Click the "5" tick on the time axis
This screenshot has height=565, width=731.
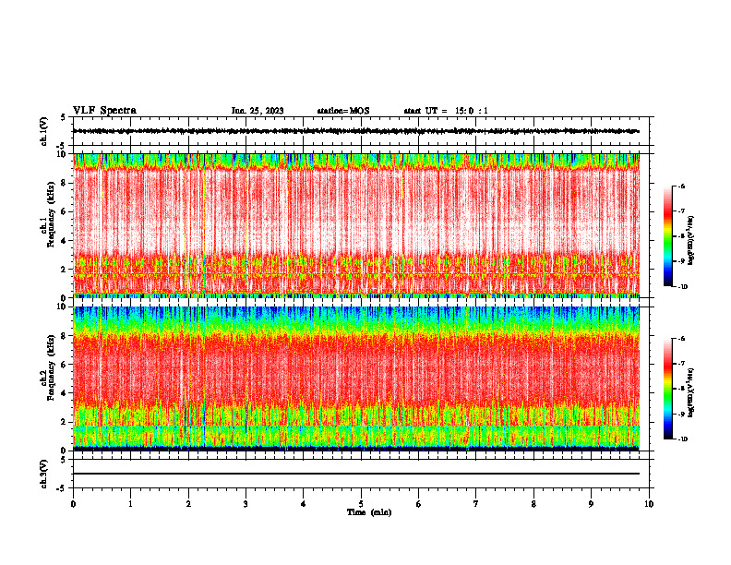pos(361,504)
